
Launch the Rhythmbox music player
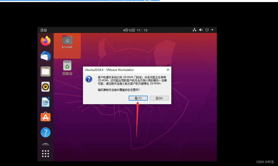click(x=45, y=86)
